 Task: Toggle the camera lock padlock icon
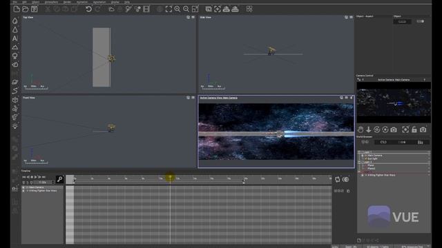click(x=414, y=130)
